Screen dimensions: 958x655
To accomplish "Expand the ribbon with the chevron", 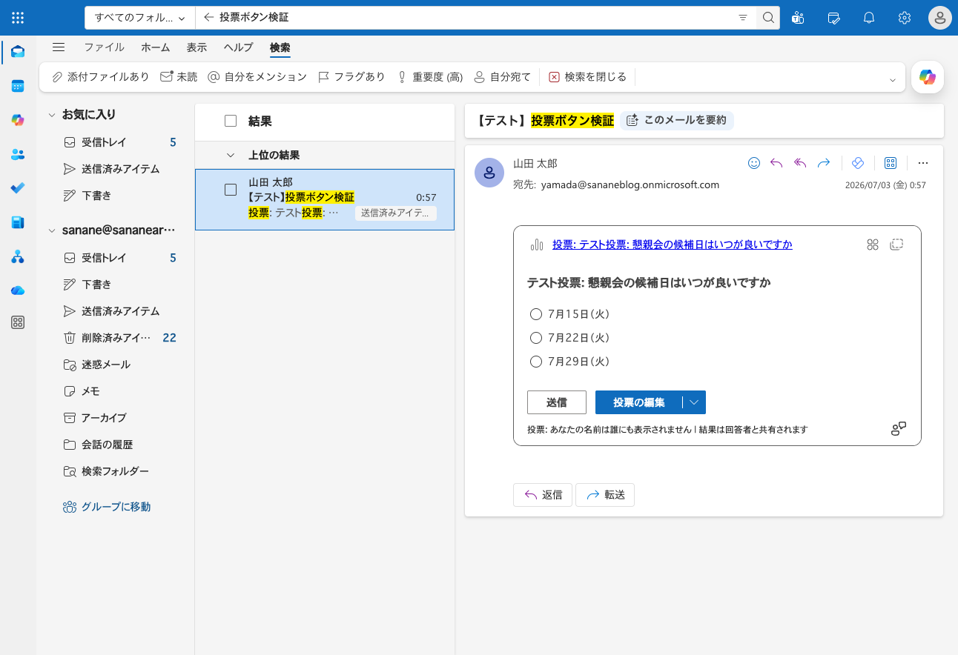I will tap(892, 80).
